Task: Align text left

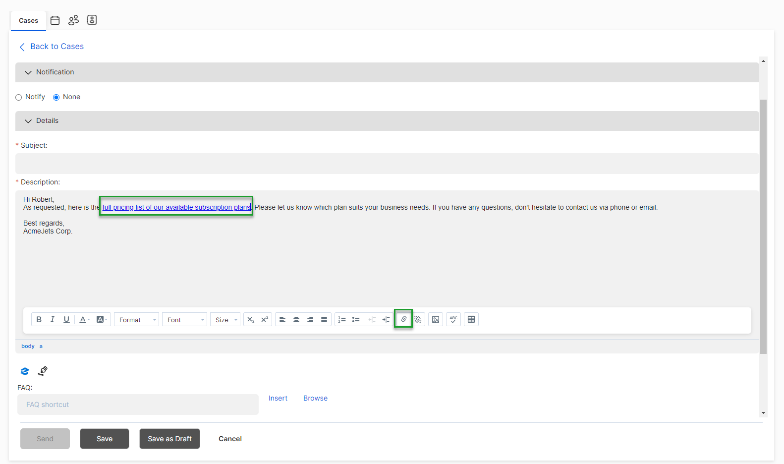Action: point(282,320)
